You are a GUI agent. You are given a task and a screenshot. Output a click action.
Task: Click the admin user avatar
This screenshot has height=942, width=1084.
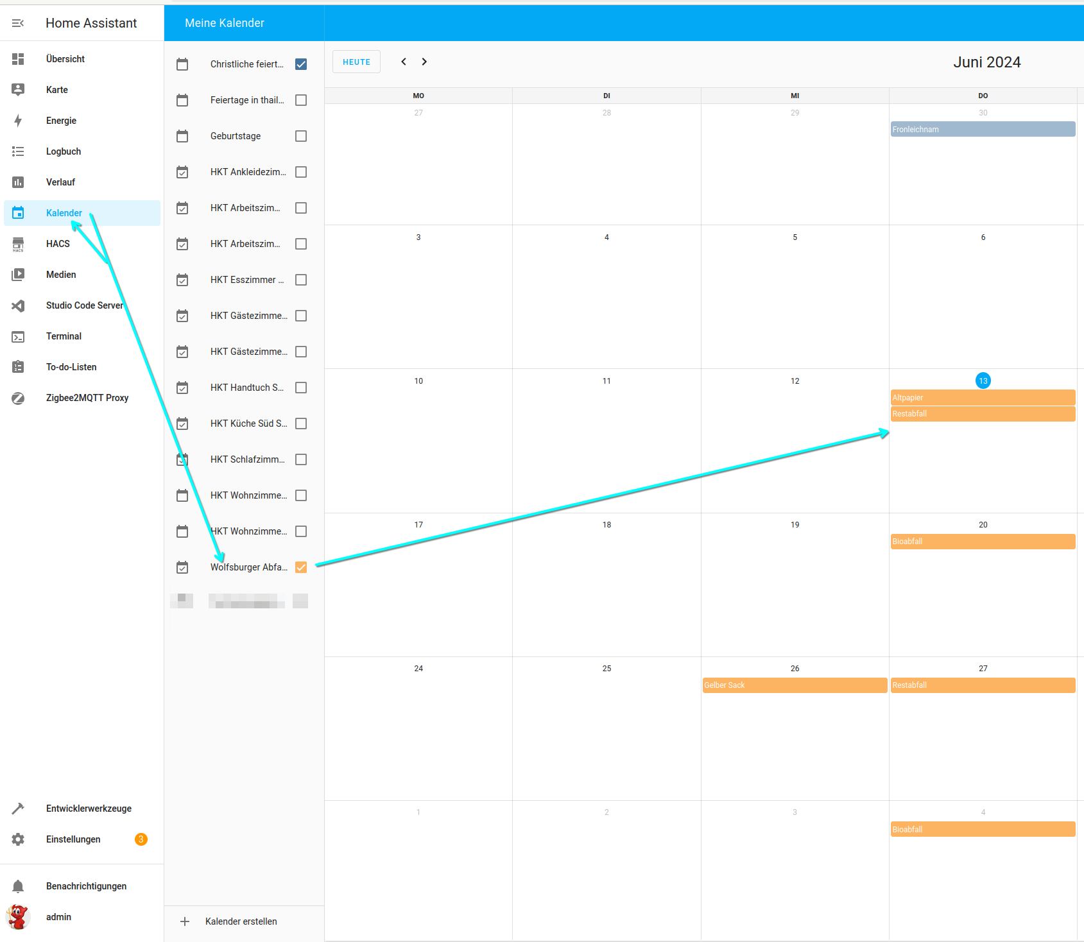tap(18, 917)
